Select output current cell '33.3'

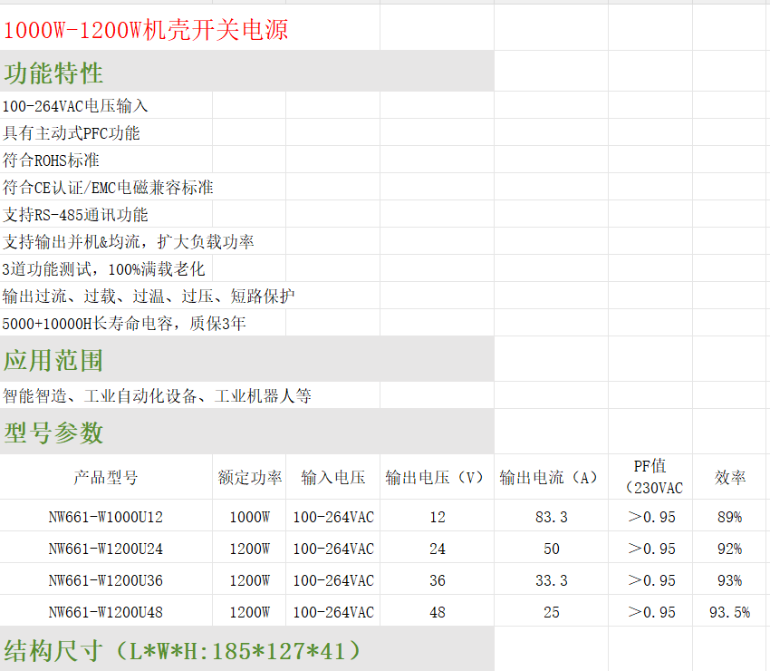(551, 580)
